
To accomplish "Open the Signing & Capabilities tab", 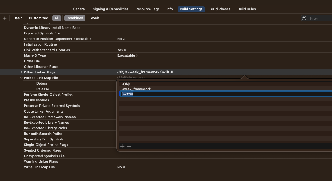I will pyautogui.click(x=110, y=9).
